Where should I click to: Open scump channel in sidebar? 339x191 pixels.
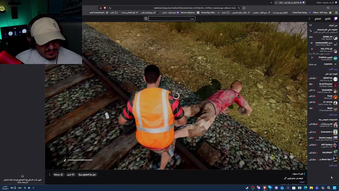click(x=323, y=103)
